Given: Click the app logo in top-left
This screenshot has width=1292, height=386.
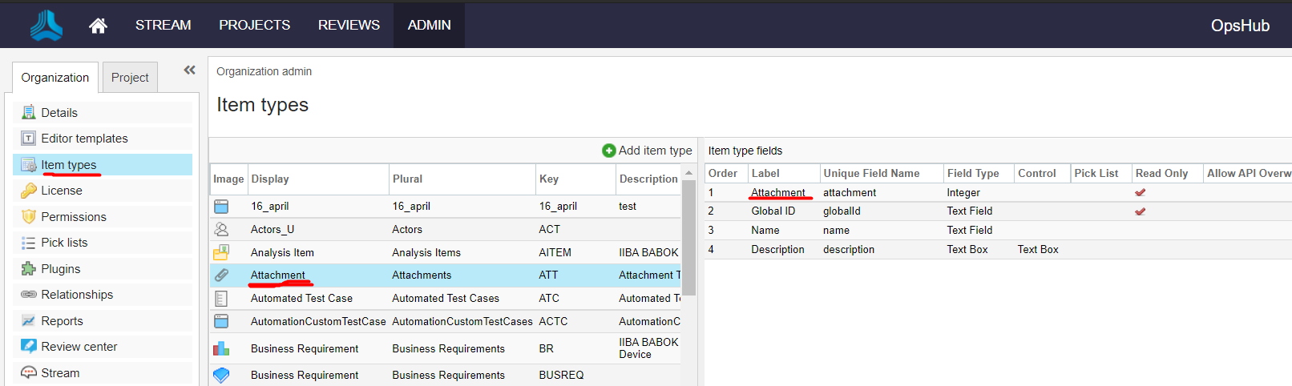Looking at the screenshot, I should (46, 26).
